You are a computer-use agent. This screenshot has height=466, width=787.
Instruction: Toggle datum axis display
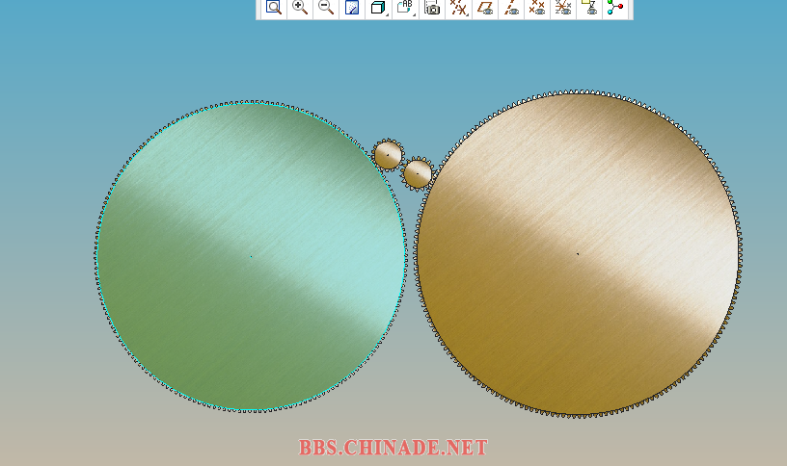click(x=512, y=8)
